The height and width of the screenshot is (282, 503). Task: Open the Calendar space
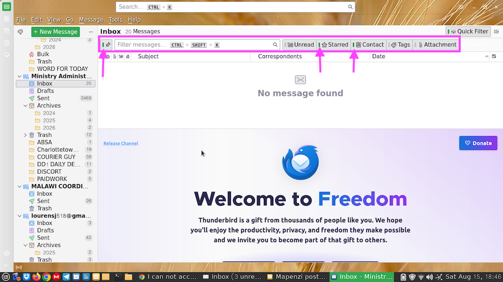[x=7, y=31]
